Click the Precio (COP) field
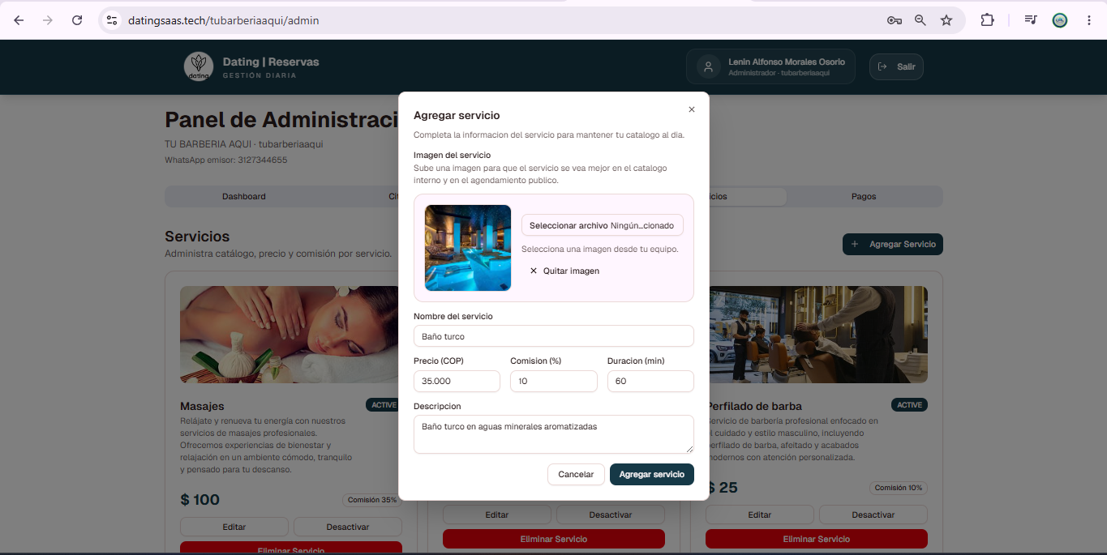Screen dimensions: 1107x555 coord(457,381)
